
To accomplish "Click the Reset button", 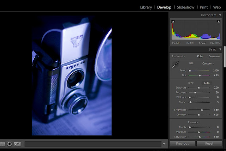I will [209, 144].
